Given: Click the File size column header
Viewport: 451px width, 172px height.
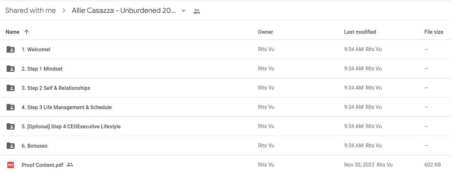Looking at the screenshot, I should coord(434,32).
